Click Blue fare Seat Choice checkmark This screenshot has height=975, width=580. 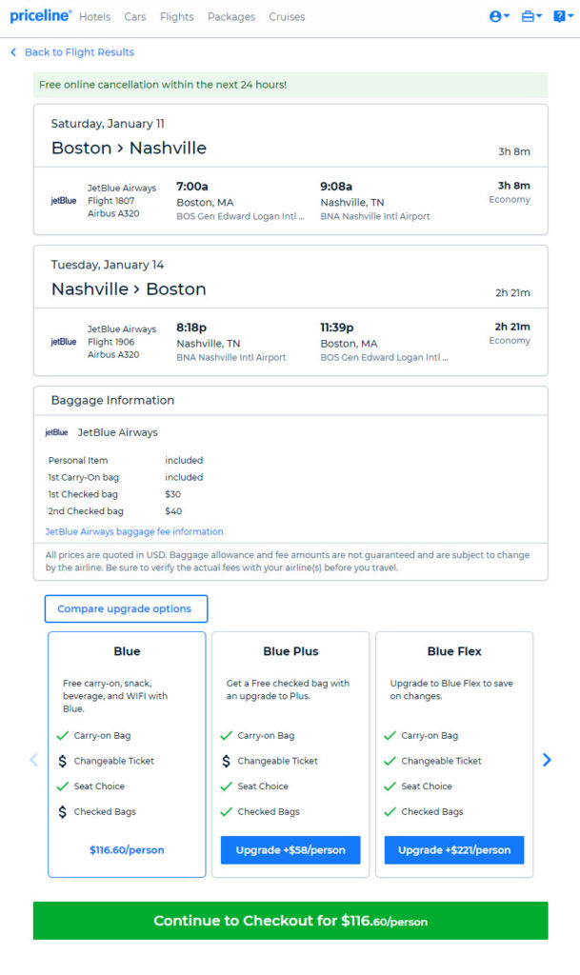click(x=62, y=786)
